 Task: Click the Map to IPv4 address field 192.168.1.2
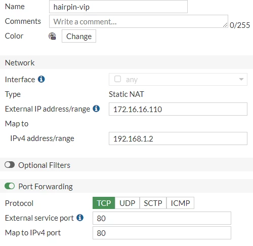click(x=178, y=138)
